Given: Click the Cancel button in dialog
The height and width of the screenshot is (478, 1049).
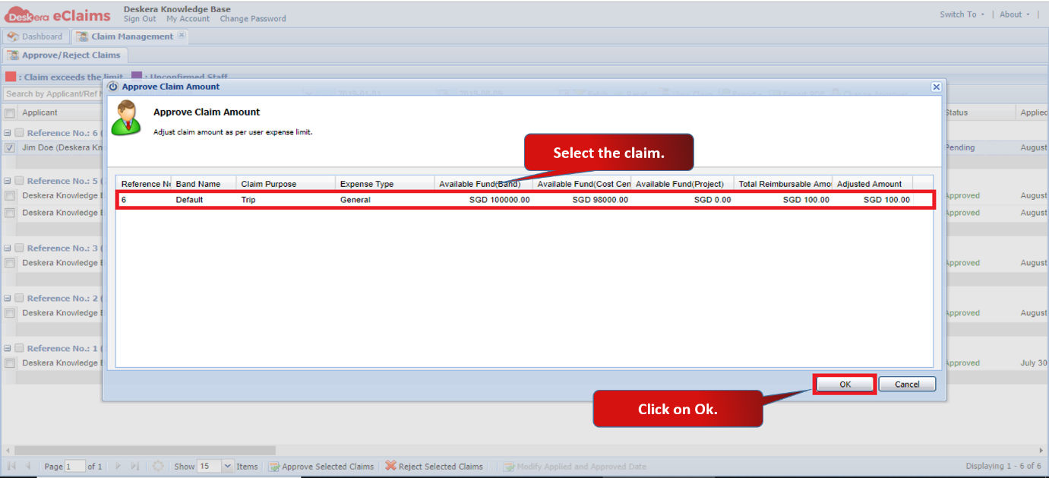Looking at the screenshot, I should coord(907,385).
